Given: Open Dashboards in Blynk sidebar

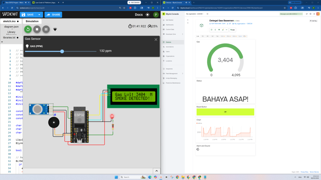Looking at the screenshot, I should click(170, 25).
